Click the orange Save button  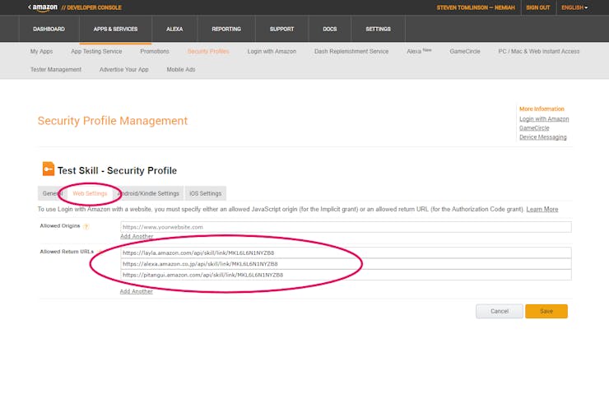pos(546,311)
